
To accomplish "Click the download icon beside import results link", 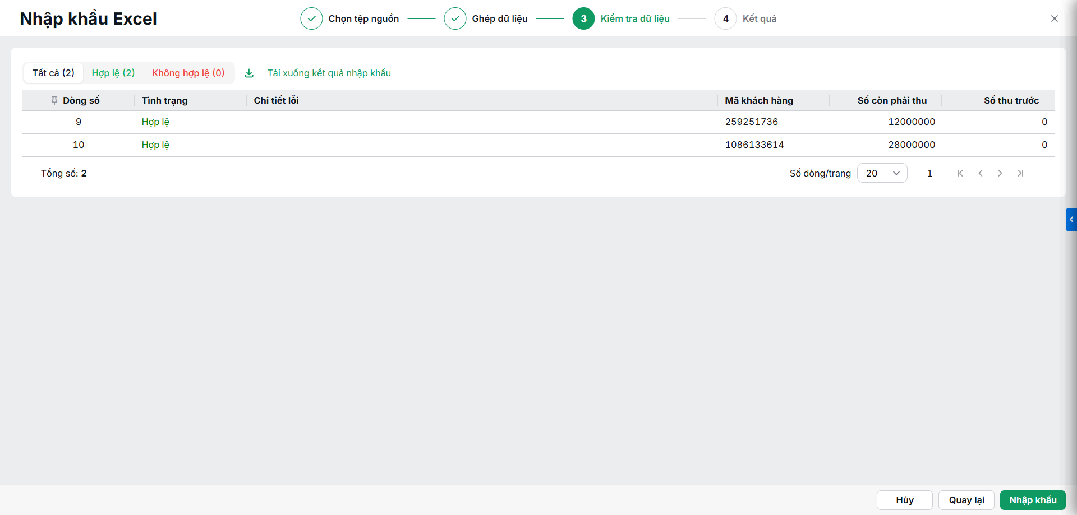I will [249, 73].
